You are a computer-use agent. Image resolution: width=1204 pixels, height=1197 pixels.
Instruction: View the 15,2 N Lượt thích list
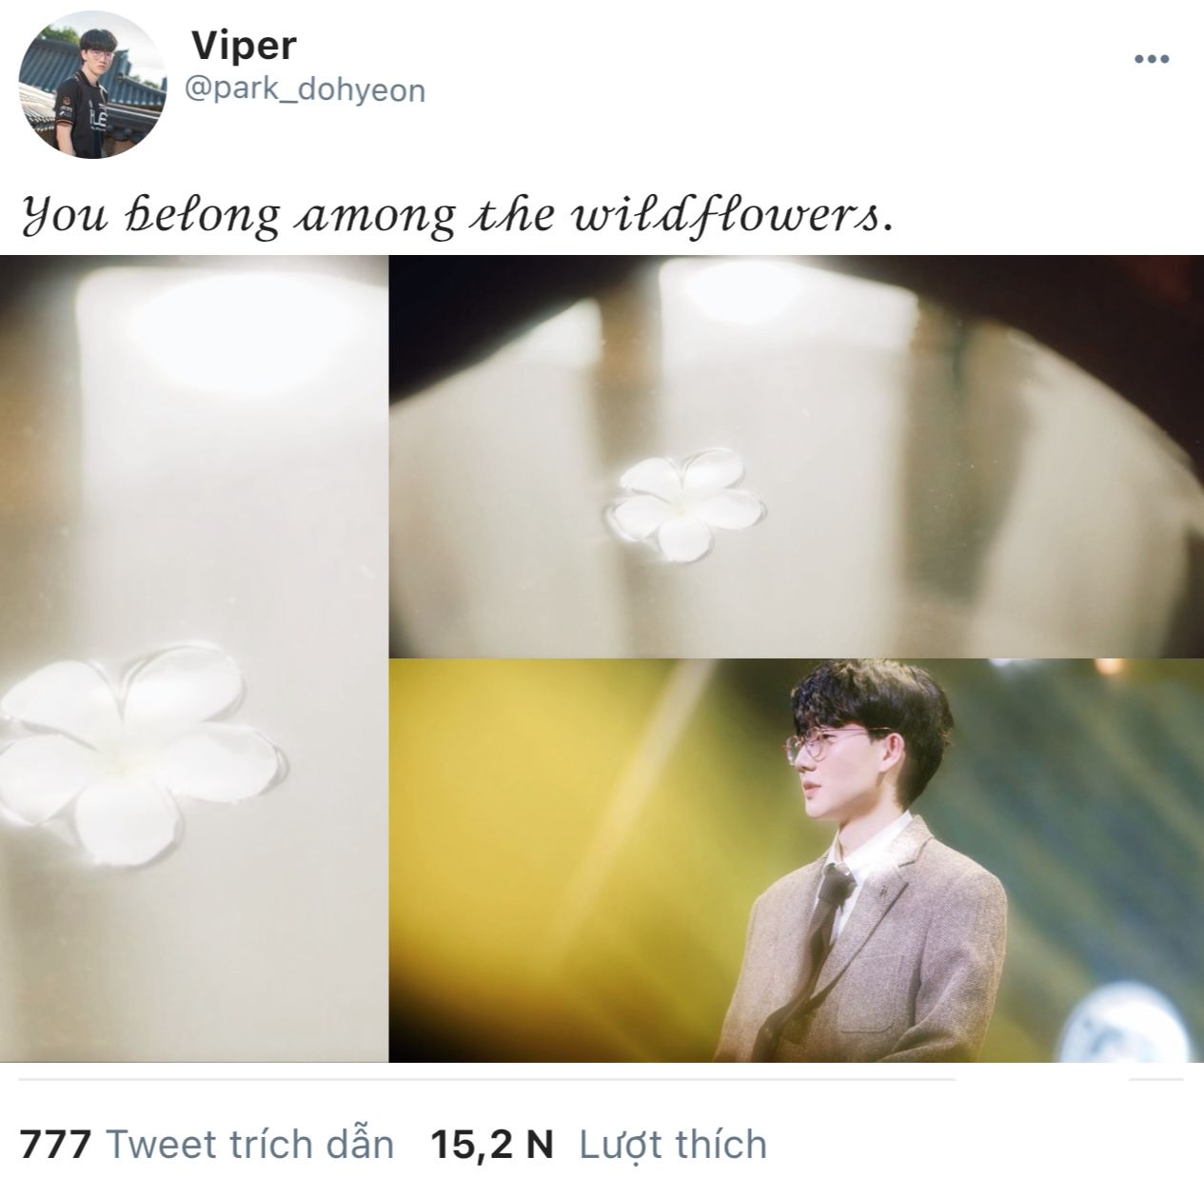599,1143
